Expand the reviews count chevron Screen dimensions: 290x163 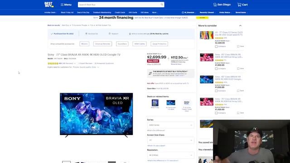click(x=75, y=63)
